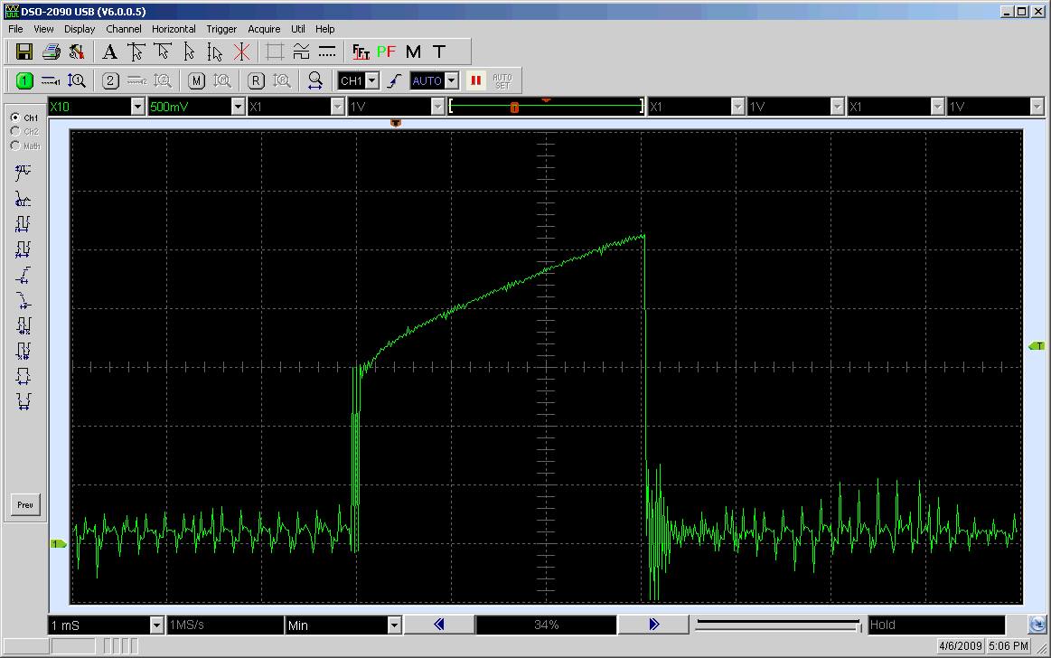Viewport: 1051px width, 658px height.
Task: Expand the 500mV volts-per-division dropdown
Action: (x=239, y=107)
